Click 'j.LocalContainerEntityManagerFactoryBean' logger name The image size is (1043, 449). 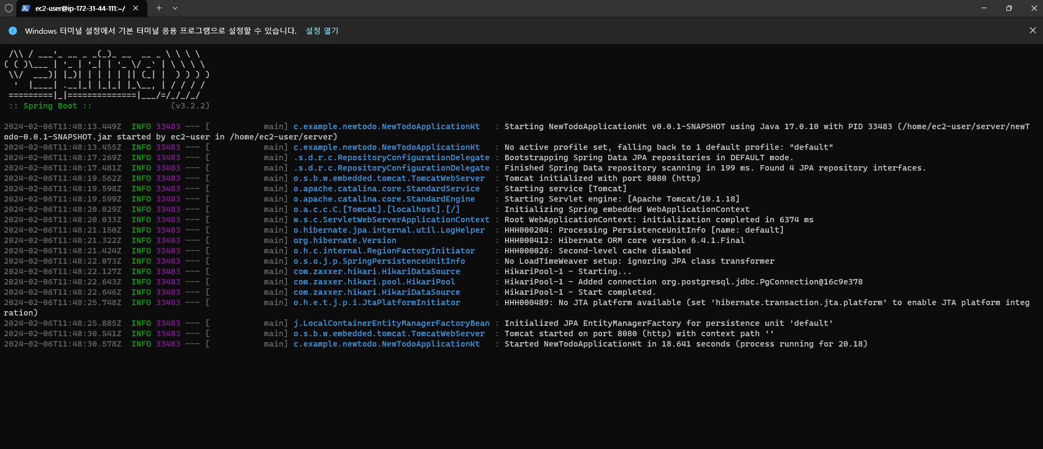coord(392,323)
